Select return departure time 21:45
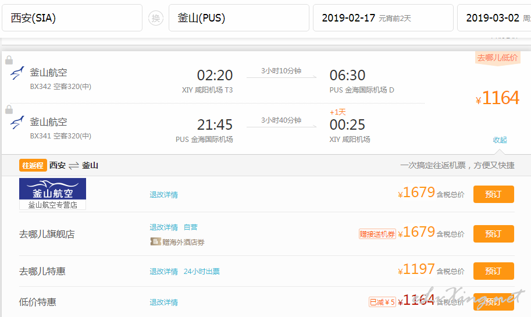The image size is (531, 317). [x=215, y=124]
